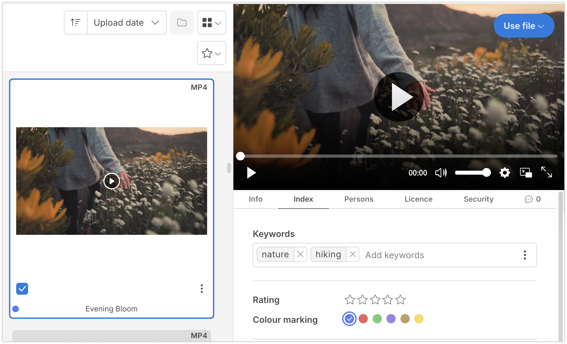Open the Security tab
The width and height of the screenshot is (567, 344).
click(478, 199)
